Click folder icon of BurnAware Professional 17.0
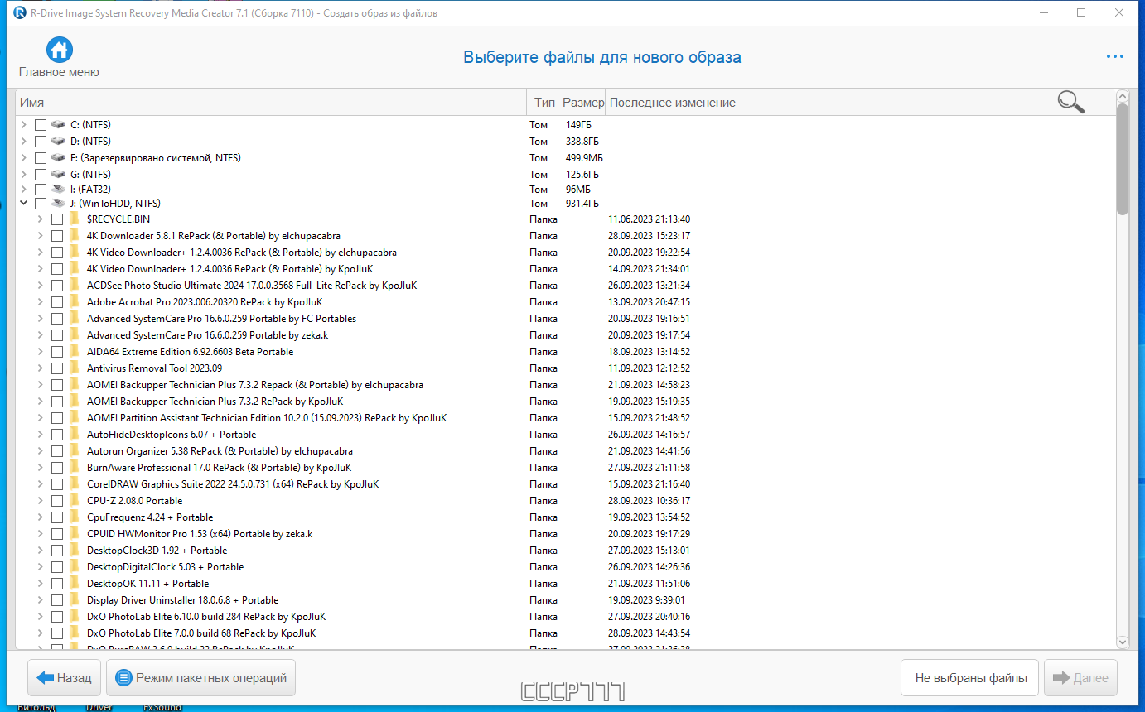The image size is (1145, 712). point(75,467)
